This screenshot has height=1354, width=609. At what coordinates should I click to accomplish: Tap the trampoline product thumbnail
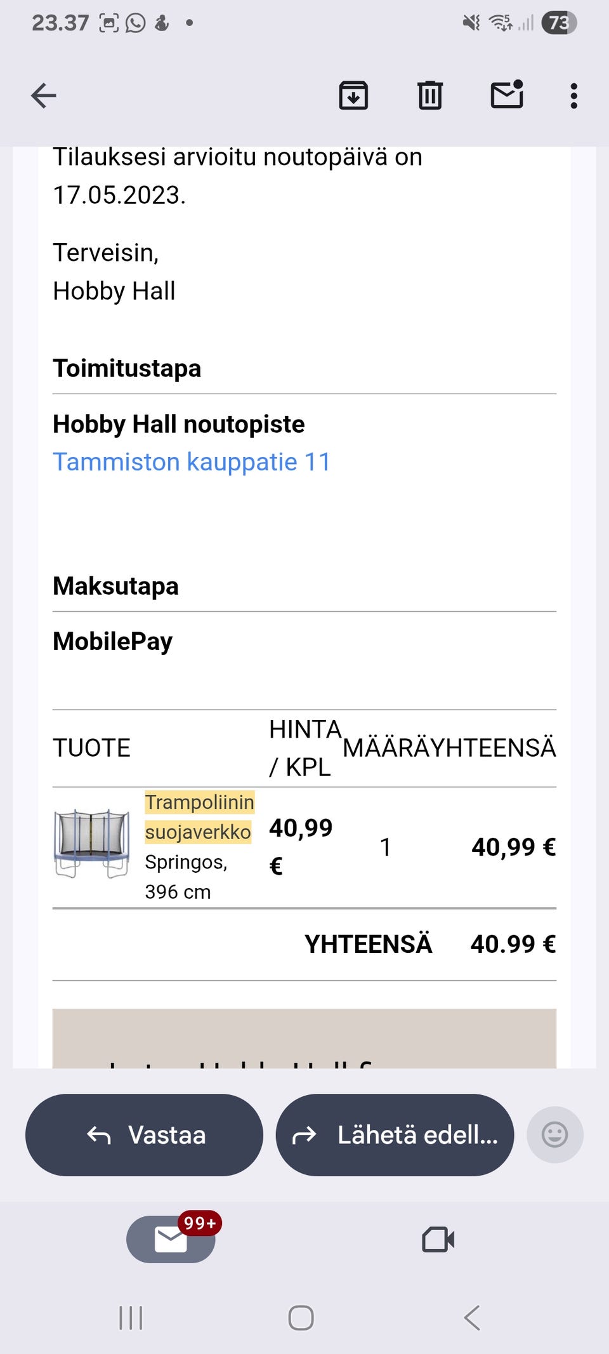point(92,844)
